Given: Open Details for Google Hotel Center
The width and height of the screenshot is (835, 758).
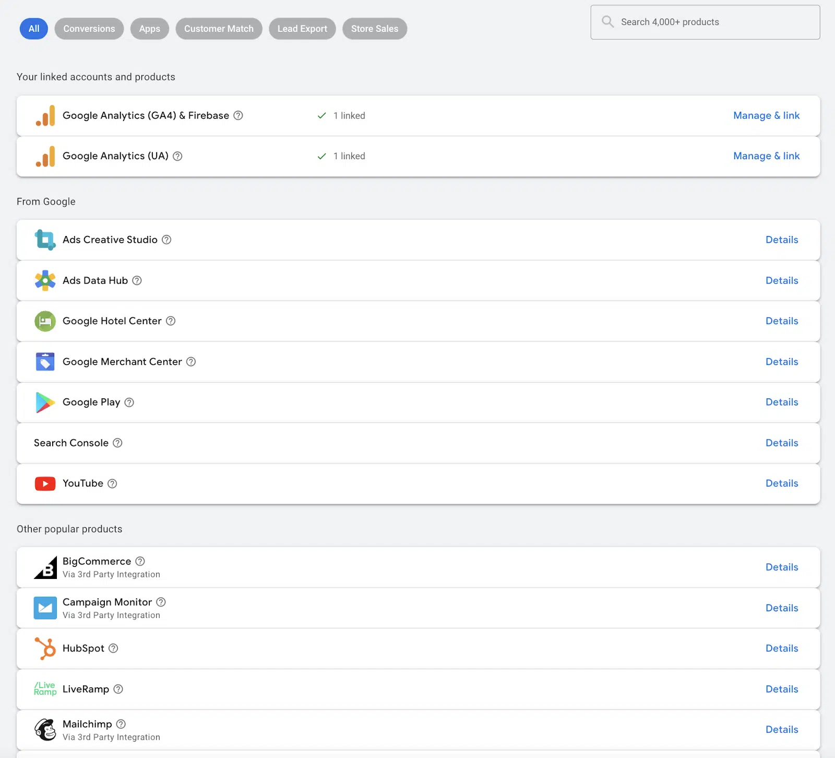Looking at the screenshot, I should pyautogui.click(x=782, y=321).
